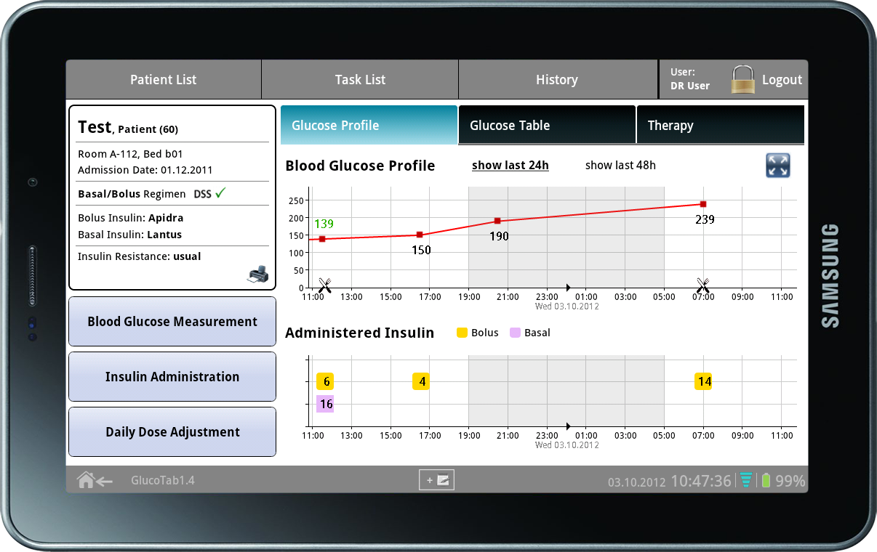Click 'Wed 03.10.2012' under glucose chart

(567, 306)
